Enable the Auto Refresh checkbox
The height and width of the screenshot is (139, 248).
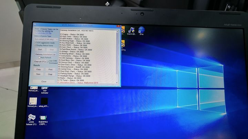point(39,58)
